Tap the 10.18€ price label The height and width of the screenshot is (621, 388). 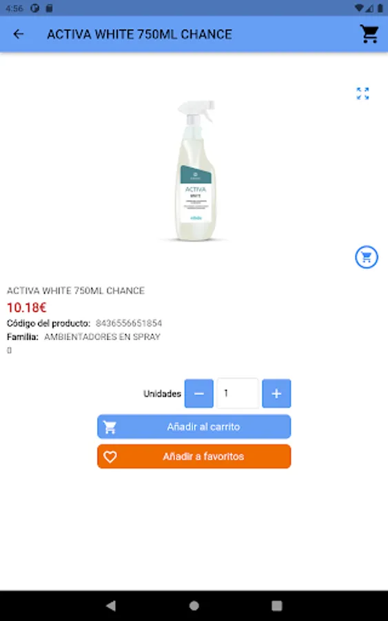tap(27, 307)
